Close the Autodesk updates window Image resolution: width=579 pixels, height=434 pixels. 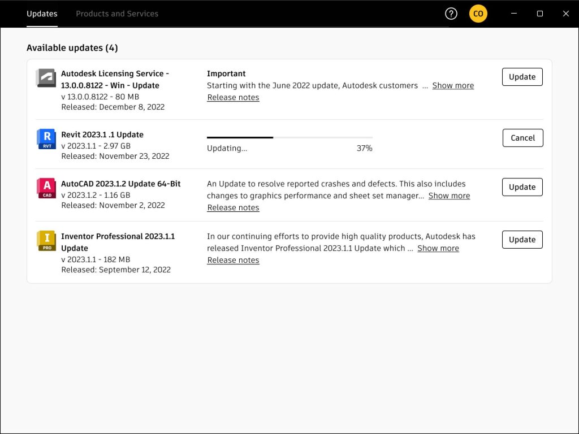click(565, 14)
